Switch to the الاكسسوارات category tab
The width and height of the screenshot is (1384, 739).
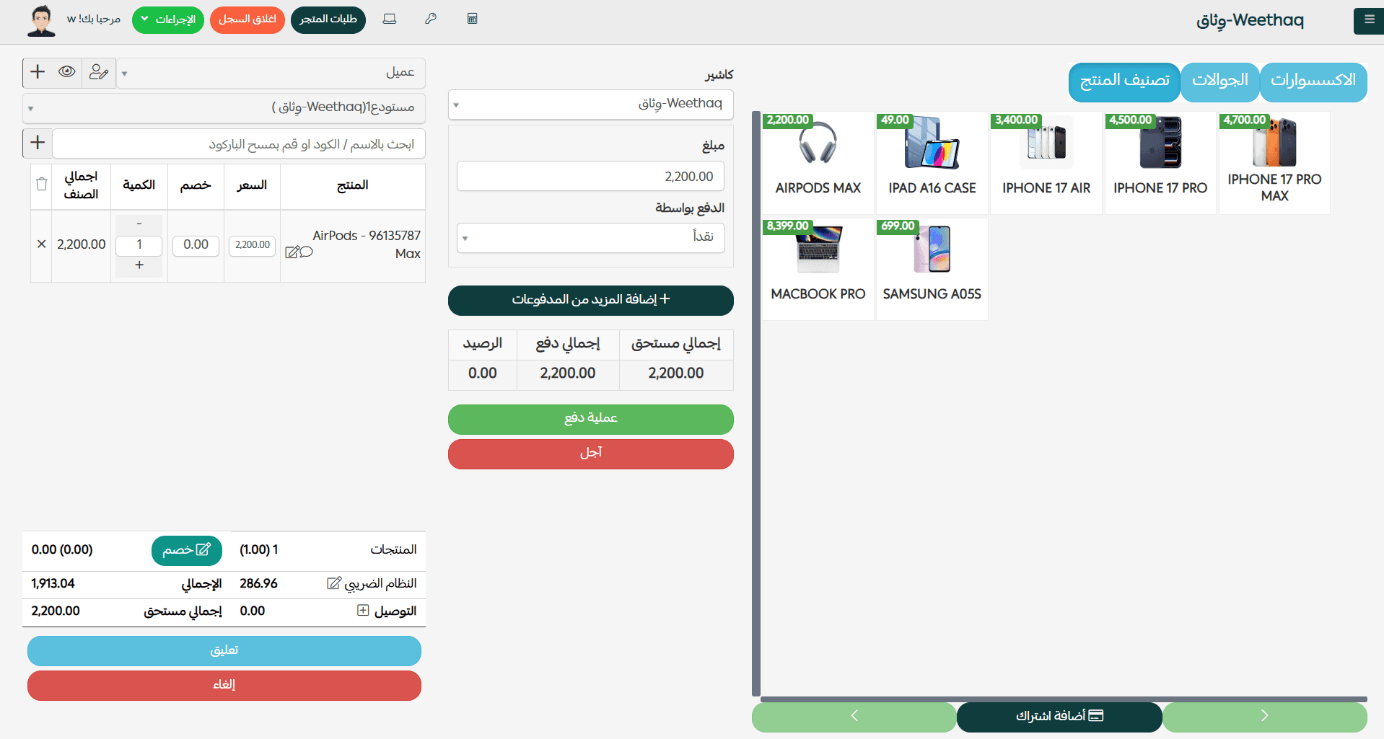click(1313, 81)
